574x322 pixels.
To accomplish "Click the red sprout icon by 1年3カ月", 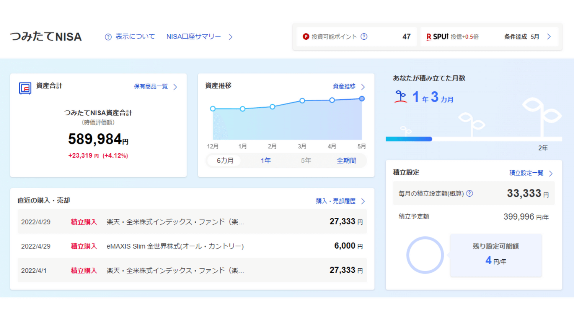I will pyautogui.click(x=401, y=97).
